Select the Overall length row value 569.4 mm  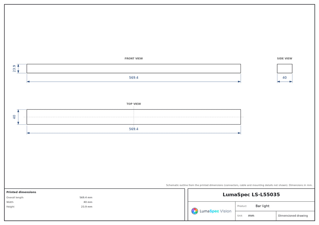86,197
